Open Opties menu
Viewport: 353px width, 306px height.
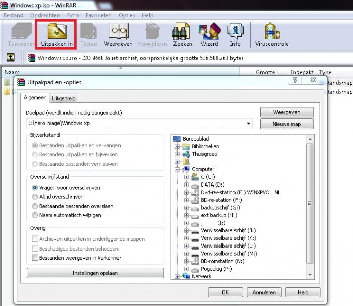pos(127,15)
